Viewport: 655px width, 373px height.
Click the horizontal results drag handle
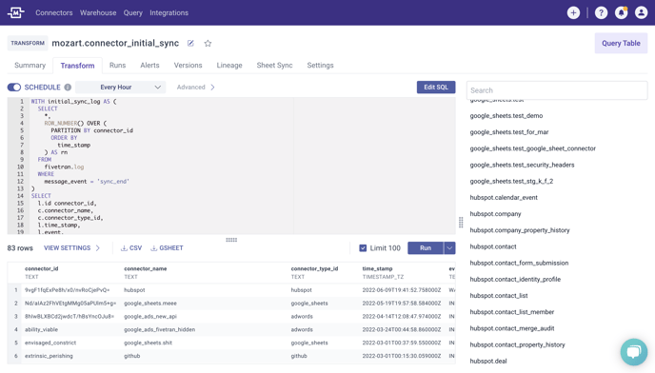231,240
